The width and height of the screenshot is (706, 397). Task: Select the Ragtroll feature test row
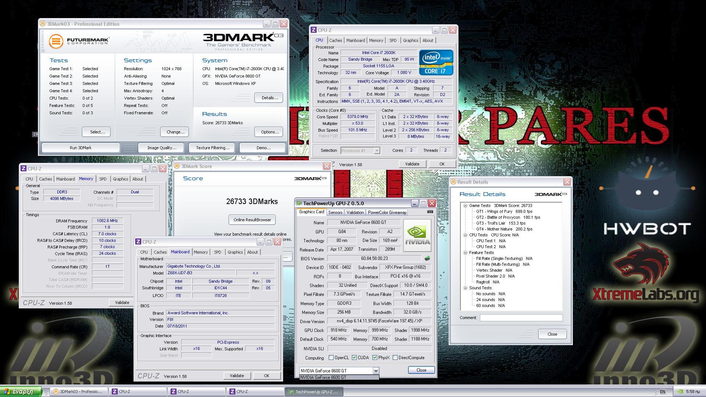(x=488, y=282)
